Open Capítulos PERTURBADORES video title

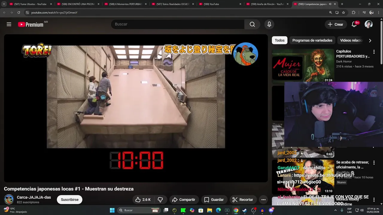click(x=353, y=54)
